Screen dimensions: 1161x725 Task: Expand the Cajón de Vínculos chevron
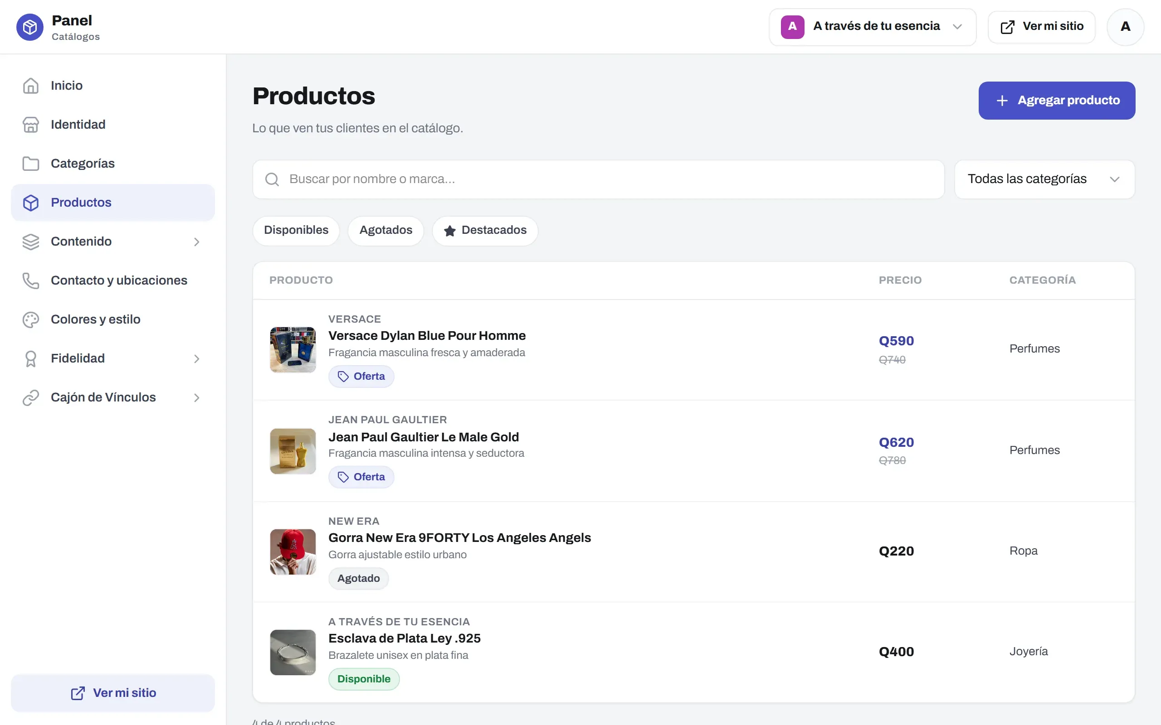196,397
